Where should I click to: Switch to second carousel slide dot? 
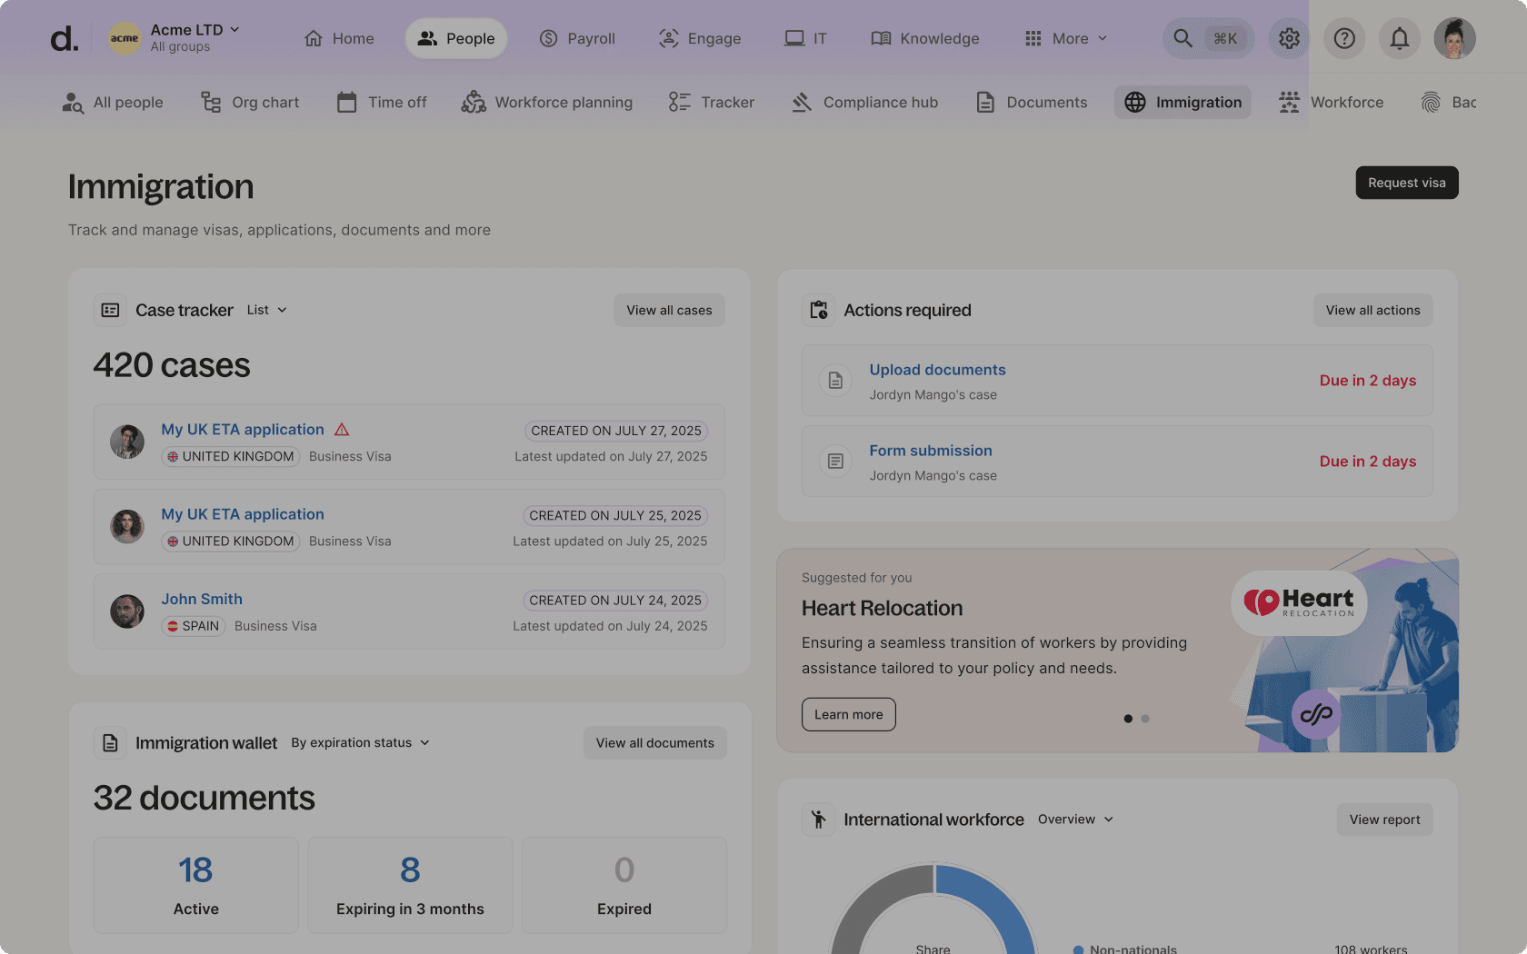click(x=1145, y=719)
